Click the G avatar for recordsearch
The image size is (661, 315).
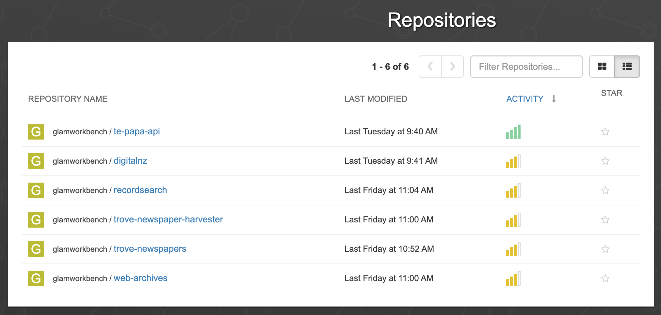(x=36, y=190)
